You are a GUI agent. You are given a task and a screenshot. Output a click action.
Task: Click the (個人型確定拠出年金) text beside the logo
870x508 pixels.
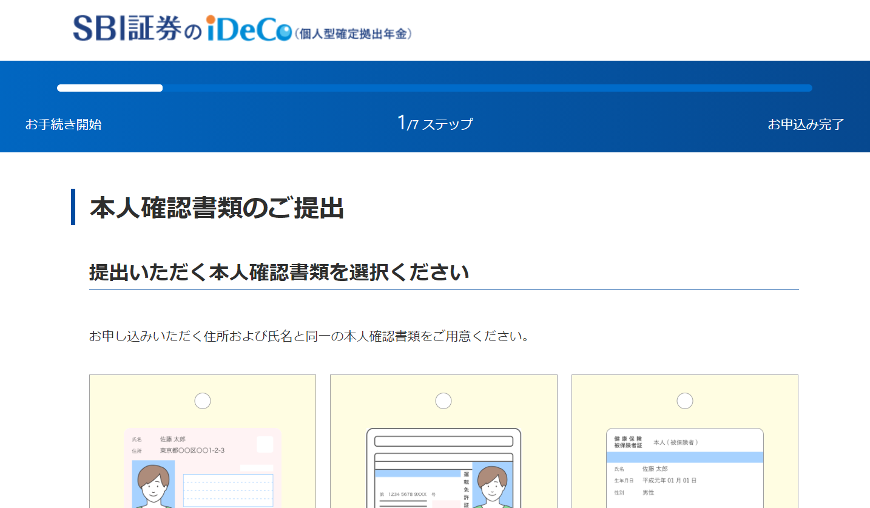pyautogui.click(x=354, y=33)
